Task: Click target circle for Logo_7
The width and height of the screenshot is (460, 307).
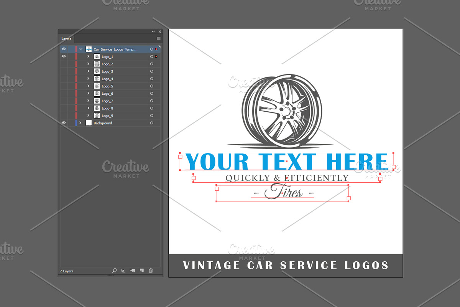Action: click(x=151, y=101)
